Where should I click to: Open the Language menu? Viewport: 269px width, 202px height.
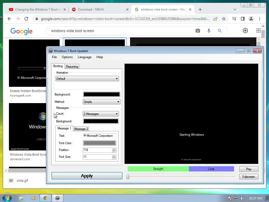point(85,57)
